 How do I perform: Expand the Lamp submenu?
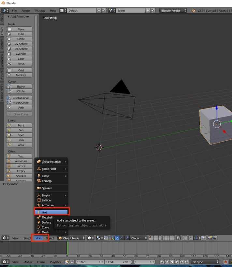coord(51,176)
